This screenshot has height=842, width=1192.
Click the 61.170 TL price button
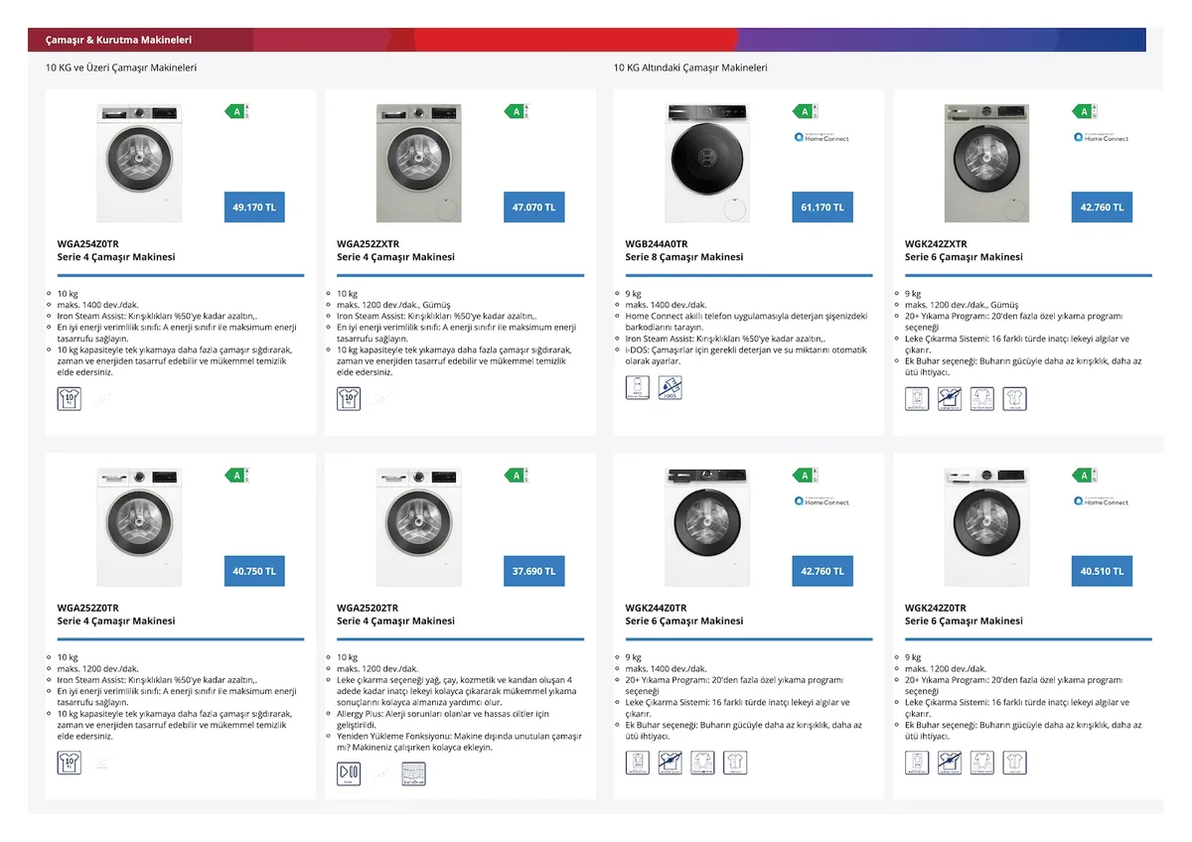pyautogui.click(x=822, y=208)
